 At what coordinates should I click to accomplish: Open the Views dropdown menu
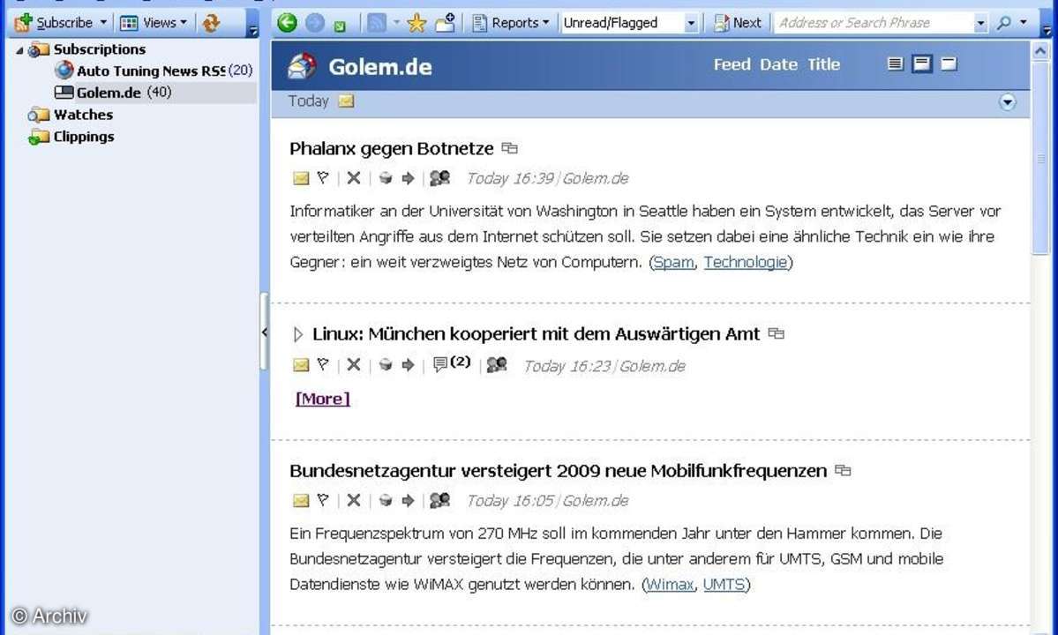coord(154,23)
